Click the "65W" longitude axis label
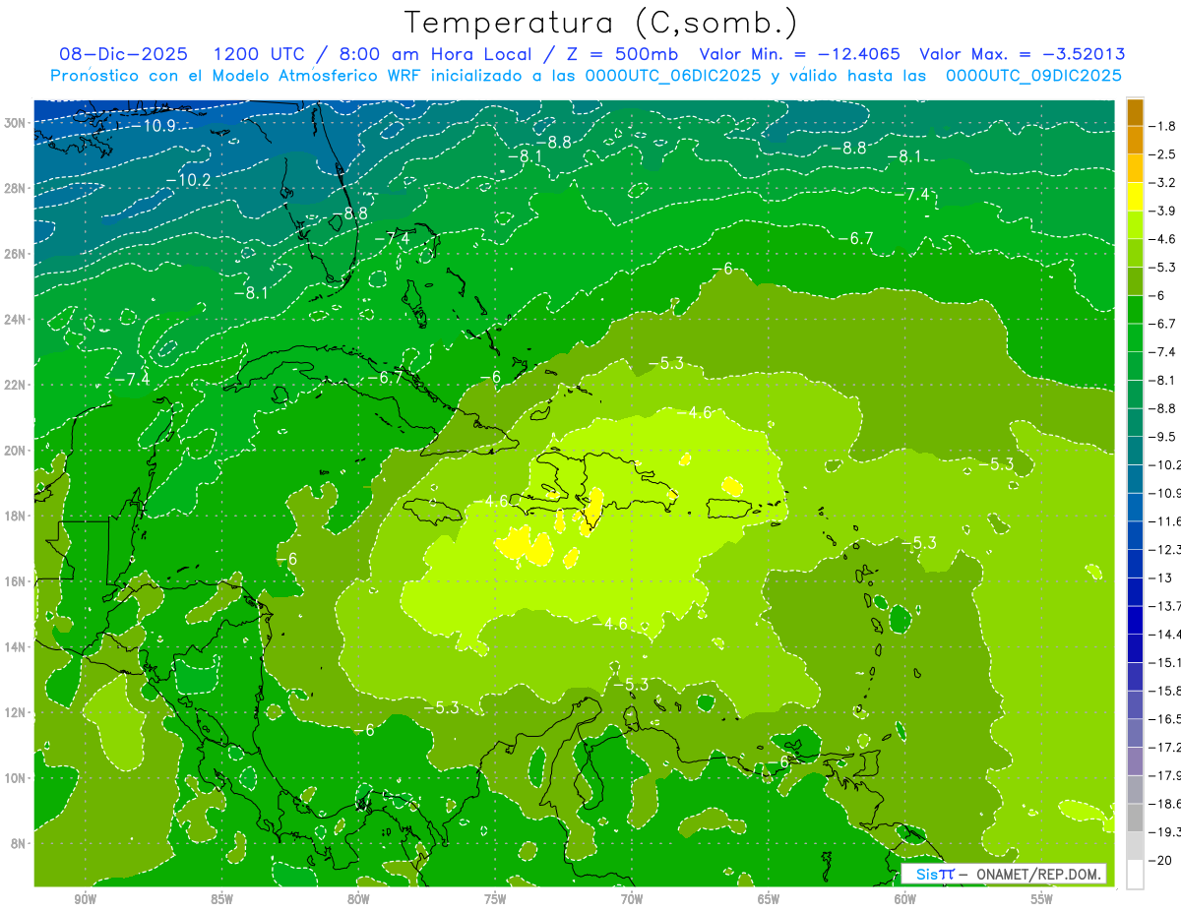The height and width of the screenshot is (912, 1181). [x=769, y=899]
